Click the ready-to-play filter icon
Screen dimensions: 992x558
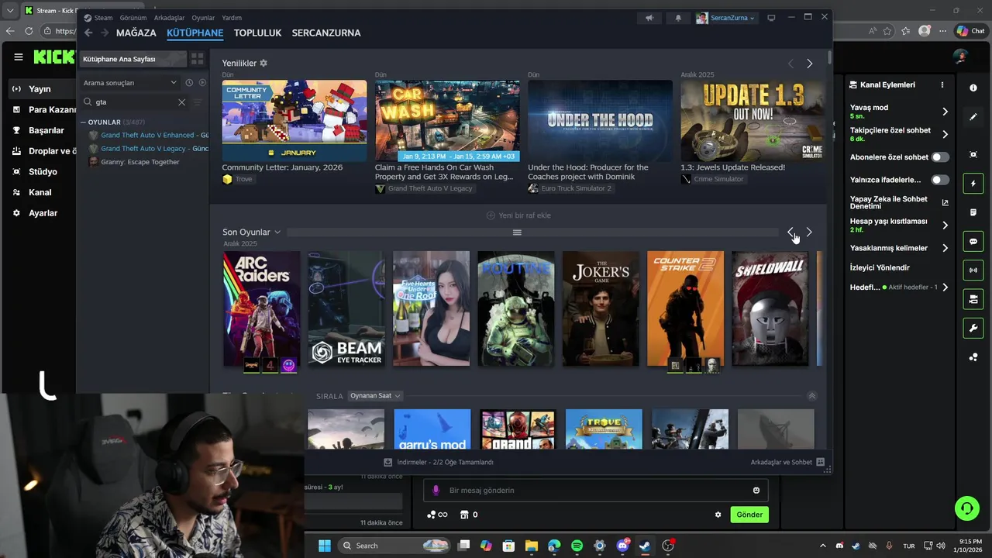pyautogui.click(x=202, y=82)
